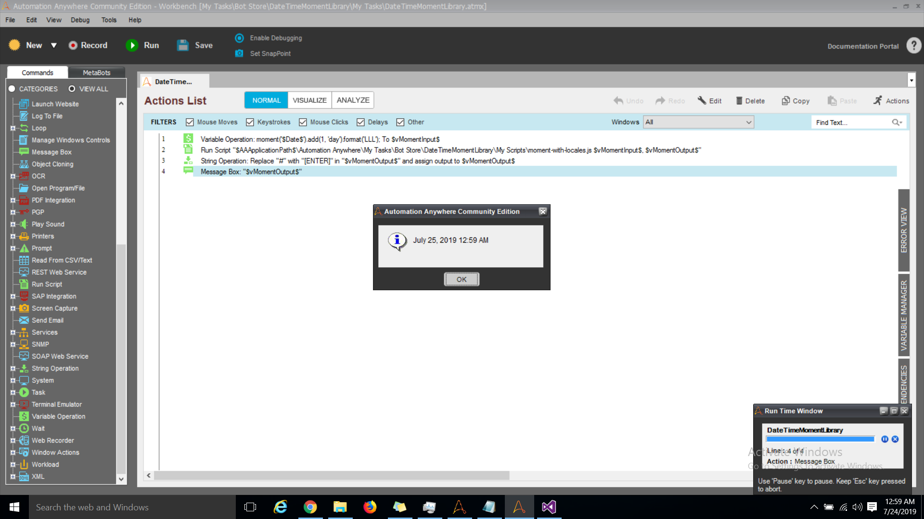Click the search magnifier in Find Text
The width and height of the screenshot is (924, 519).
tap(897, 123)
